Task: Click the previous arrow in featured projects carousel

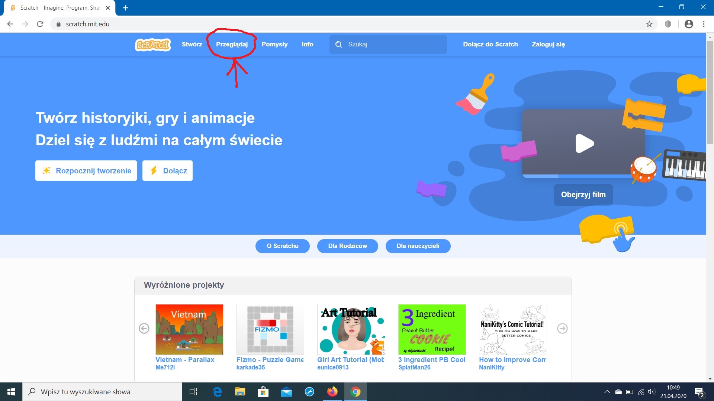Action: click(x=144, y=328)
